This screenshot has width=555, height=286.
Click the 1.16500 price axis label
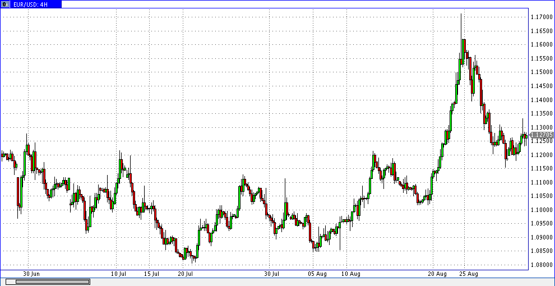[542, 31]
